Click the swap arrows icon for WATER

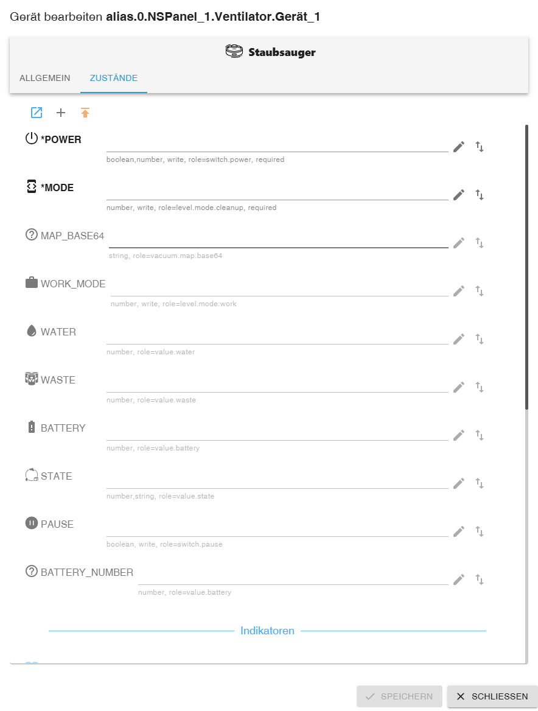click(x=480, y=339)
